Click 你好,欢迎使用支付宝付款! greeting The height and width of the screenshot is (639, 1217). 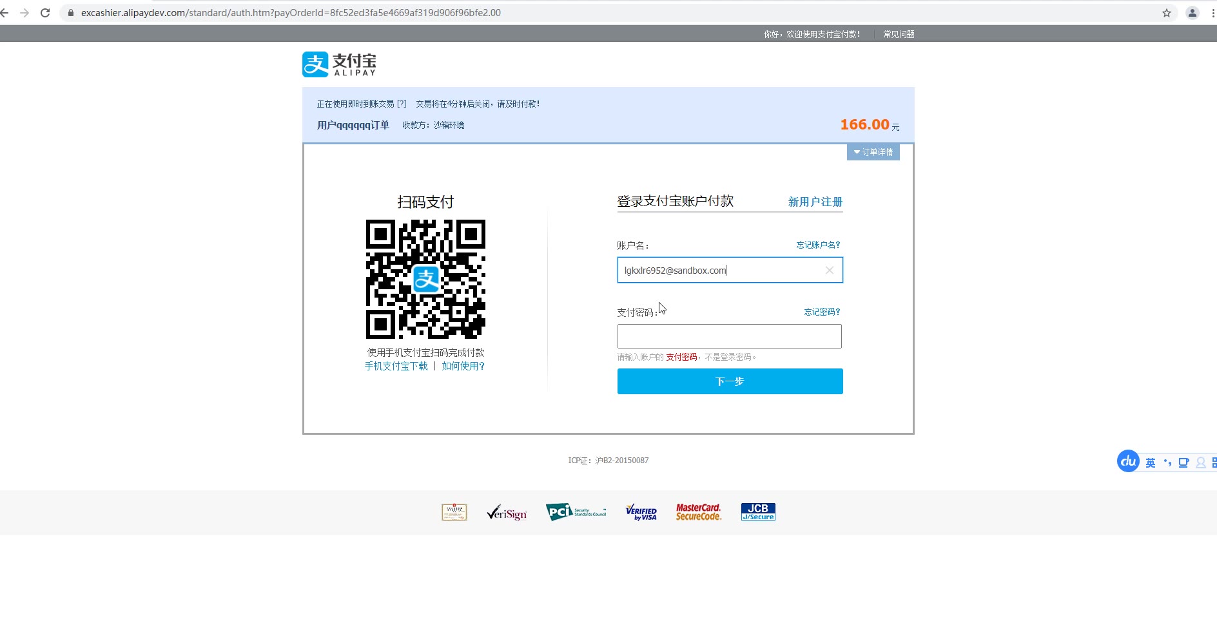pos(812,34)
